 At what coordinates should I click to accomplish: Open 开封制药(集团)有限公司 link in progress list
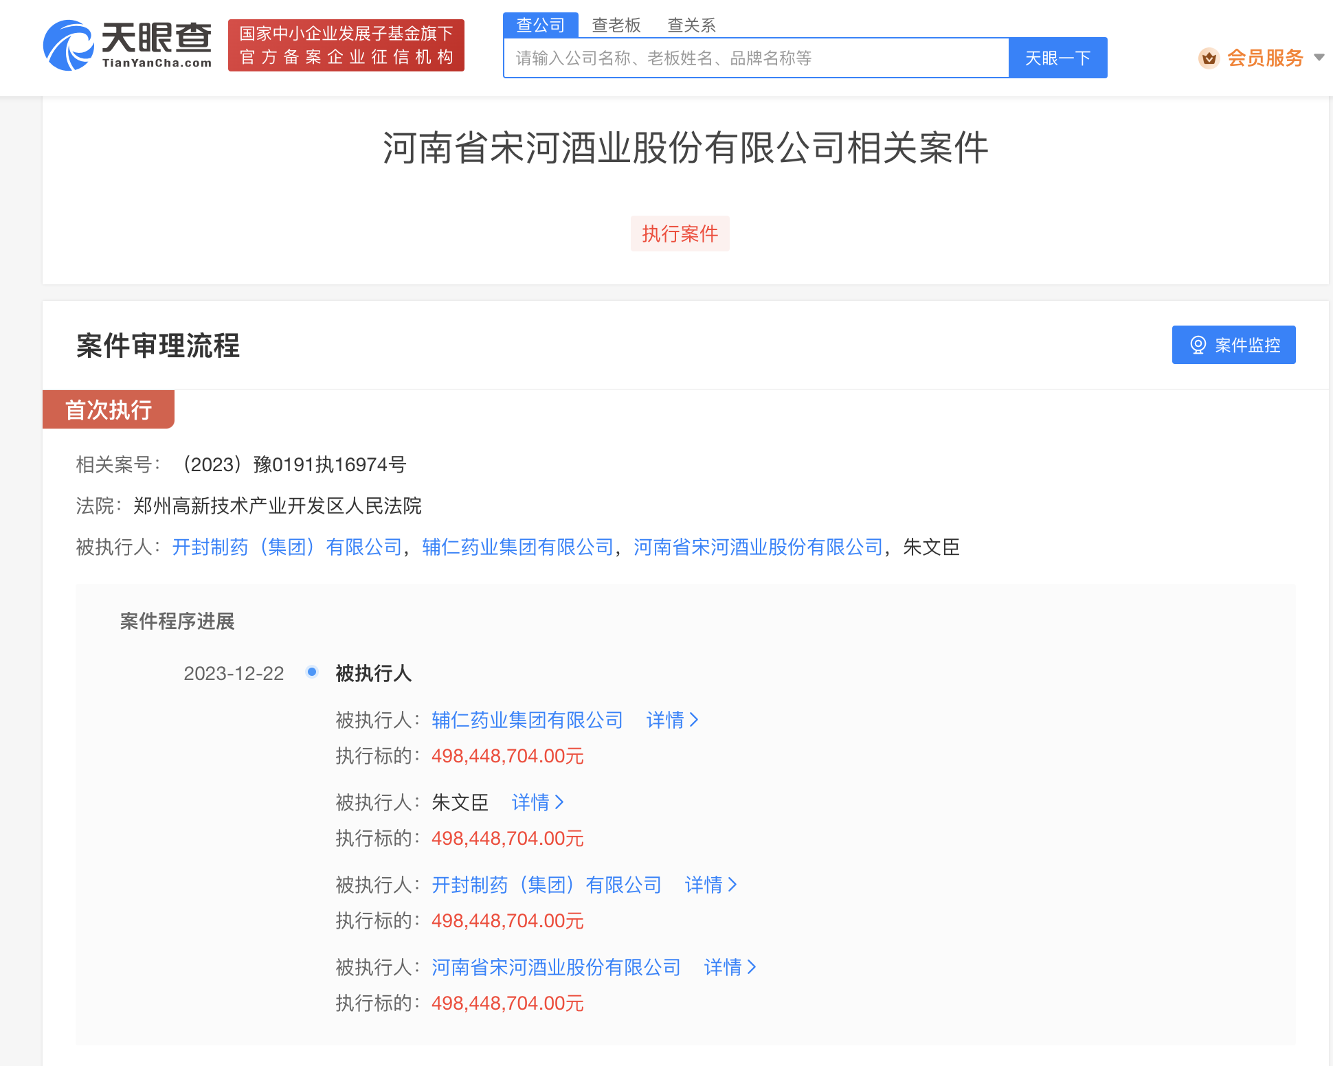tap(547, 885)
